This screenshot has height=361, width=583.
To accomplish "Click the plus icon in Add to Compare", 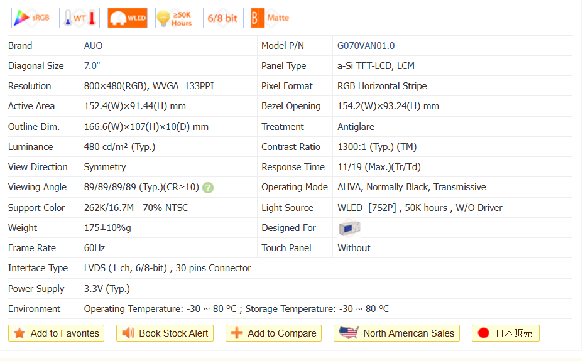I will (x=237, y=333).
